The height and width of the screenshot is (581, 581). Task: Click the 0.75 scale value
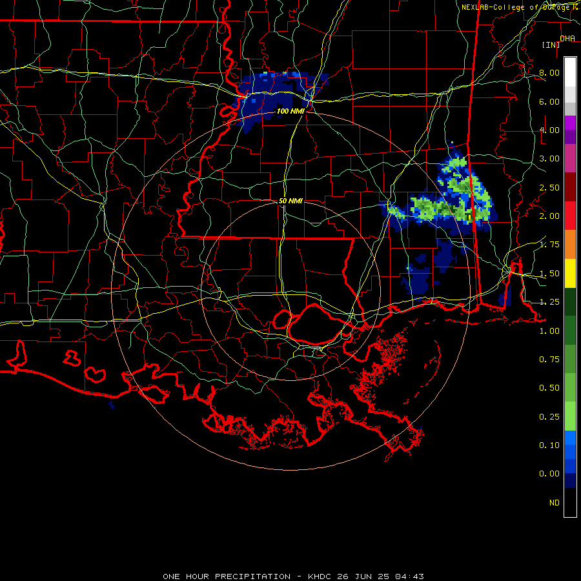coord(549,360)
